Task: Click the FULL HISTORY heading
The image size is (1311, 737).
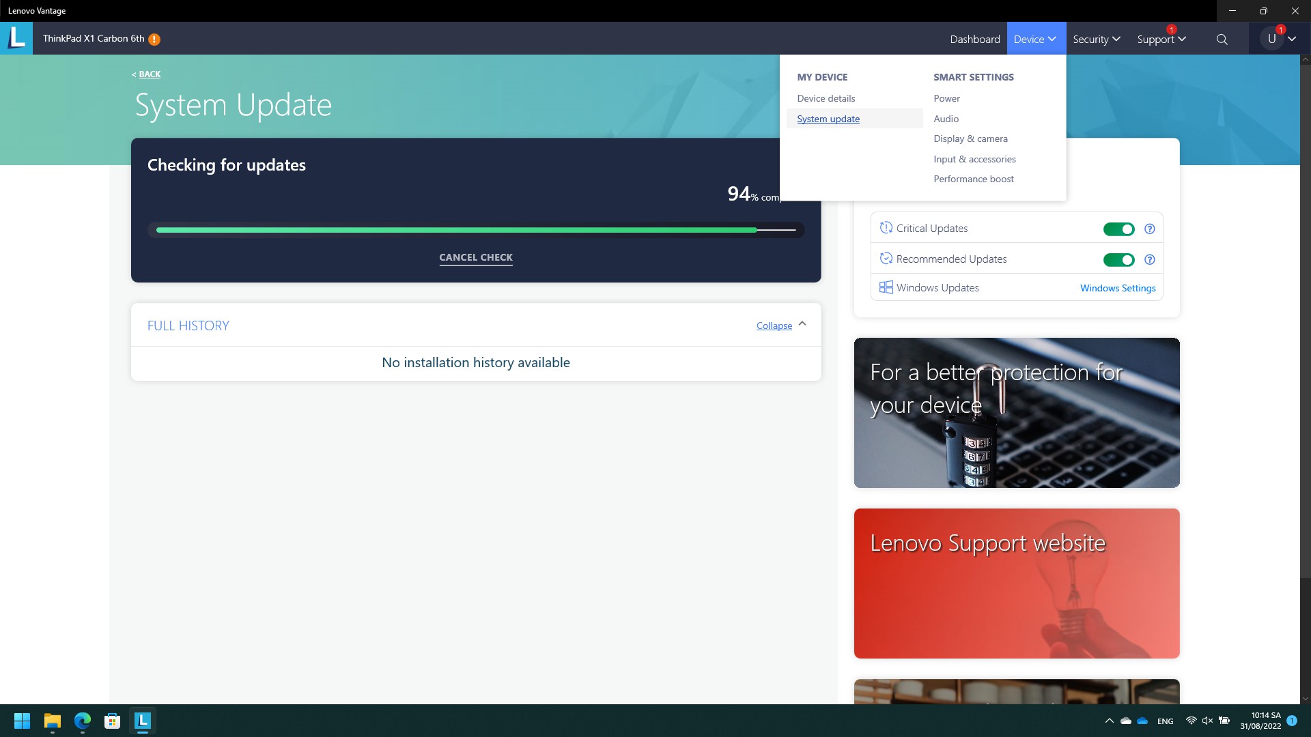Action: click(x=188, y=326)
